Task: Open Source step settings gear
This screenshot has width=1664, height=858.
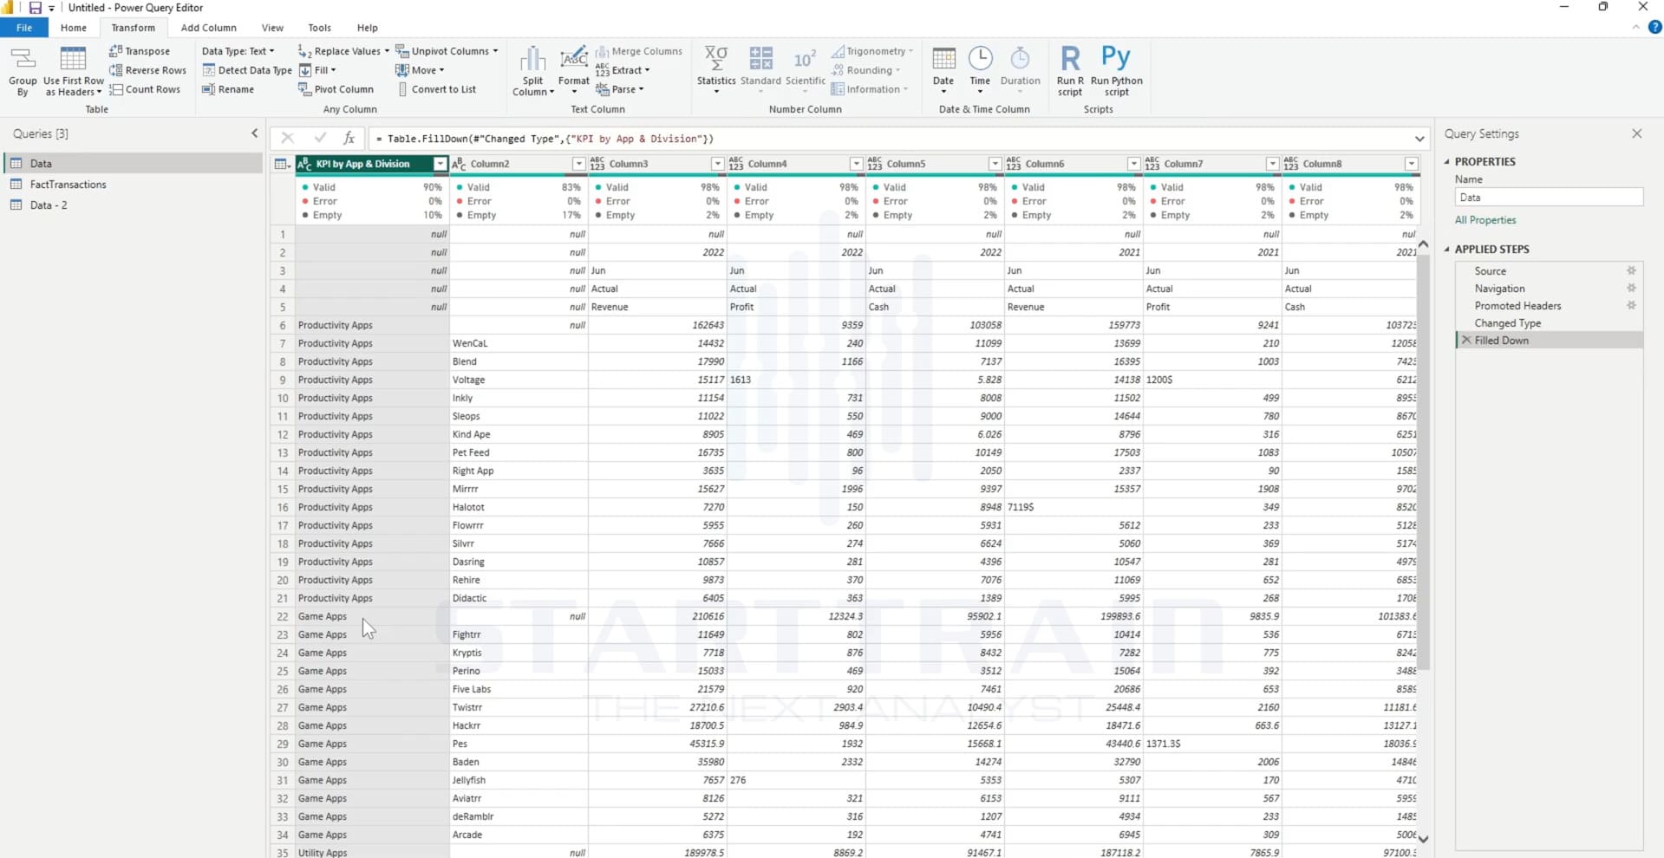Action: 1631,270
